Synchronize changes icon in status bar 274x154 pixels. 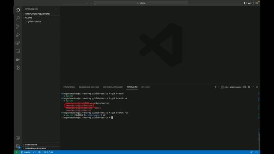34,152
